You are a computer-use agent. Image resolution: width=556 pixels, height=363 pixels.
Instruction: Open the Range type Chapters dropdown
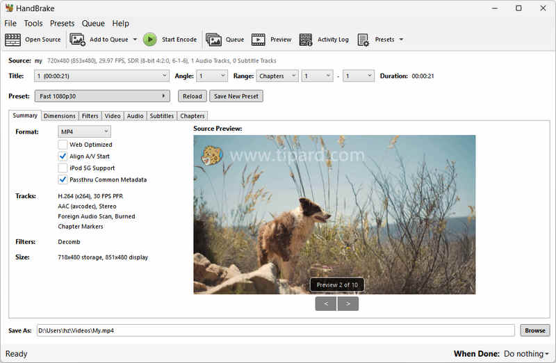click(277, 76)
